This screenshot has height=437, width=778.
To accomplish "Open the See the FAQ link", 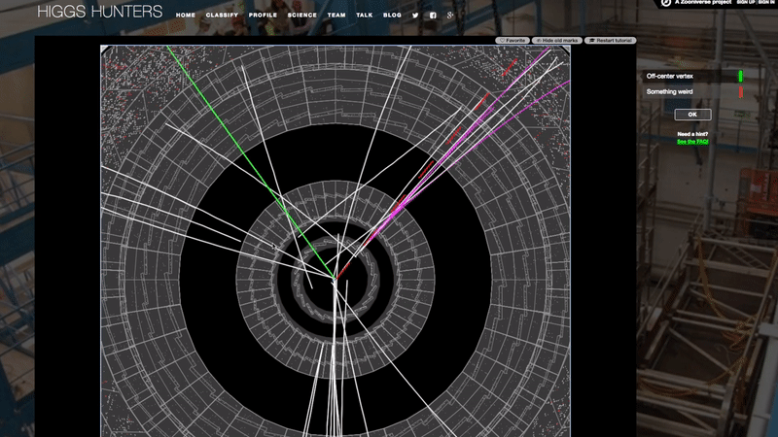I will [x=692, y=142].
